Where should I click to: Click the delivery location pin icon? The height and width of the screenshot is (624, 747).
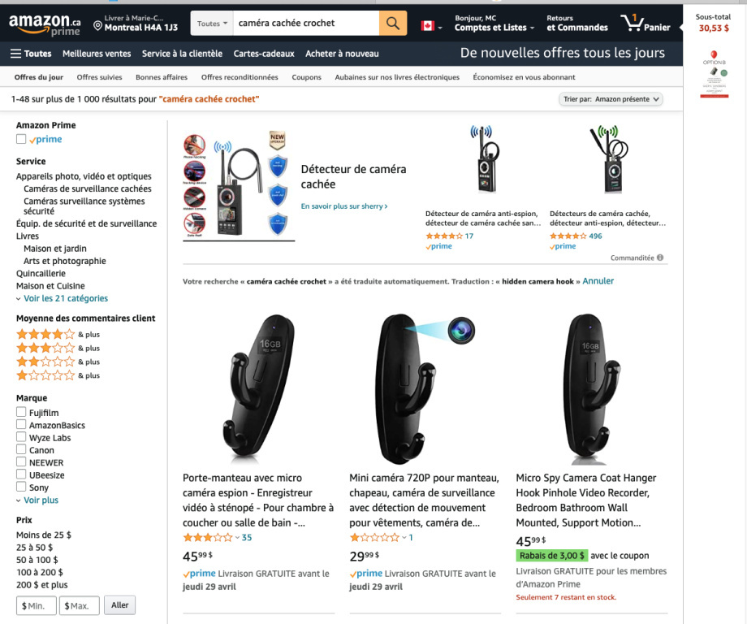pyautogui.click(x=98, y=26)
